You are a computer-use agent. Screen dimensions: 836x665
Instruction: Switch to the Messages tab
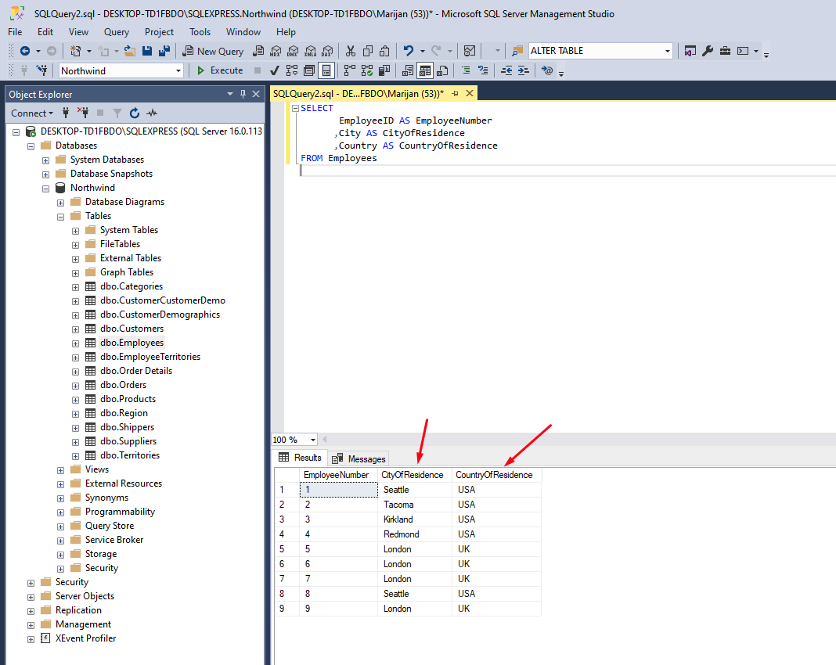pyautogui.click(x=359, y=458)
